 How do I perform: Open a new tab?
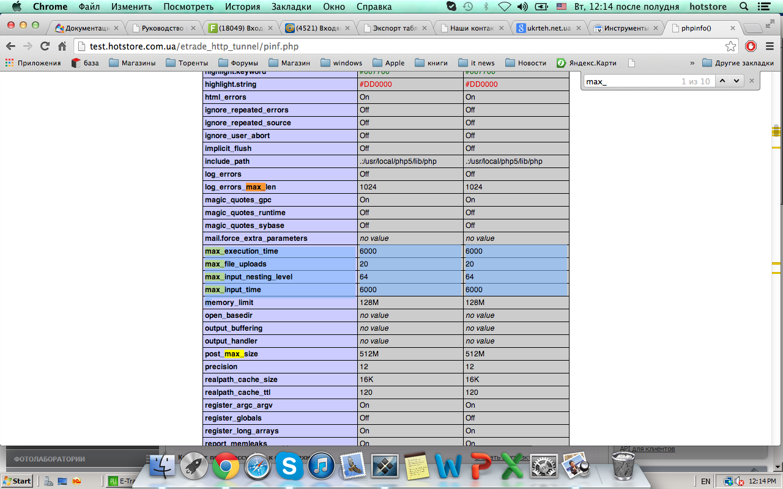tap(754, 28)
